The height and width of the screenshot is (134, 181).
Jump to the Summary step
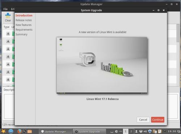pos(21,34)
